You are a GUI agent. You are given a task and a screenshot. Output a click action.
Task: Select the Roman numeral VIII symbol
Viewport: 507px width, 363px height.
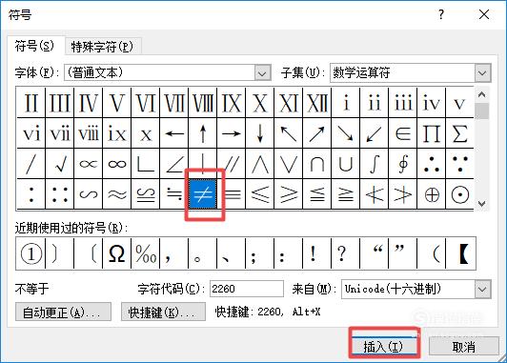tap(203, 103)
